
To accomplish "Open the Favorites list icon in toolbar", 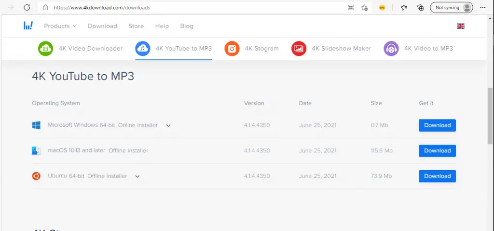I will (x=404, y=8).
